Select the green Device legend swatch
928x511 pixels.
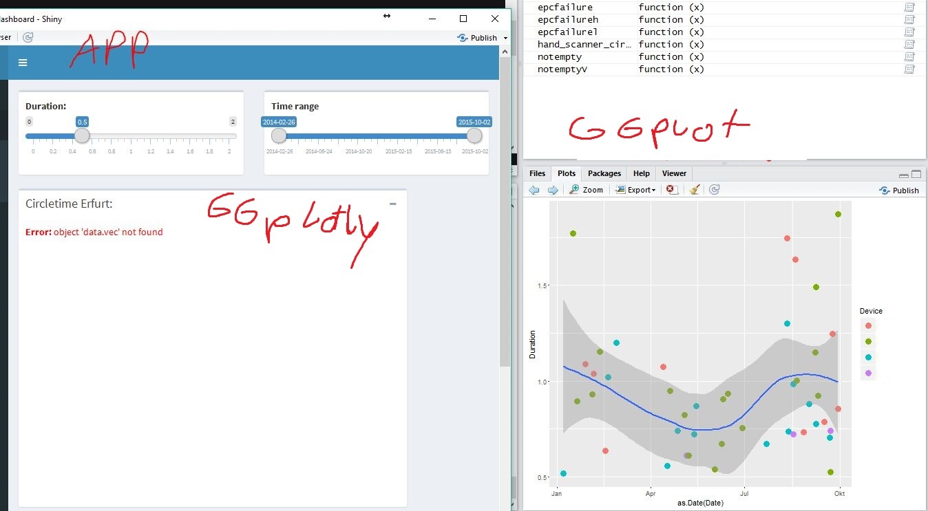(x=867, y=341)
